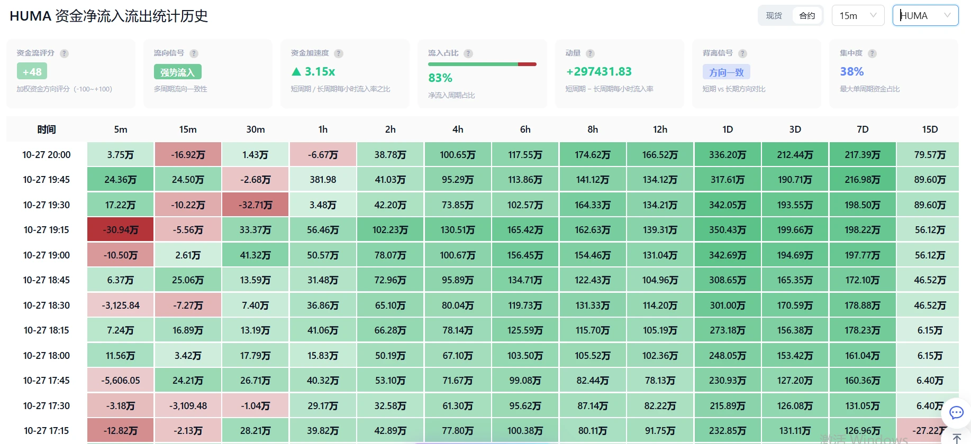The width and height of the screenshot is (971, 444).
Task: Select the 4h column header
Action: tap(458, 129)
